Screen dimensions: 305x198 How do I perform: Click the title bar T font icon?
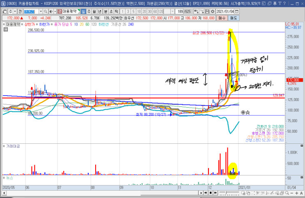pos(280,4)
